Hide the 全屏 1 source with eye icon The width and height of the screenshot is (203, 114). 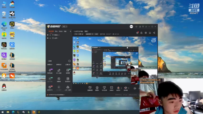click(x=48, y=38)
